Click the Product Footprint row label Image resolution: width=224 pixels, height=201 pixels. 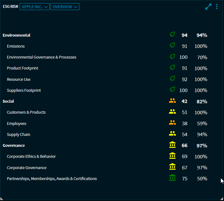pos(22,68)
